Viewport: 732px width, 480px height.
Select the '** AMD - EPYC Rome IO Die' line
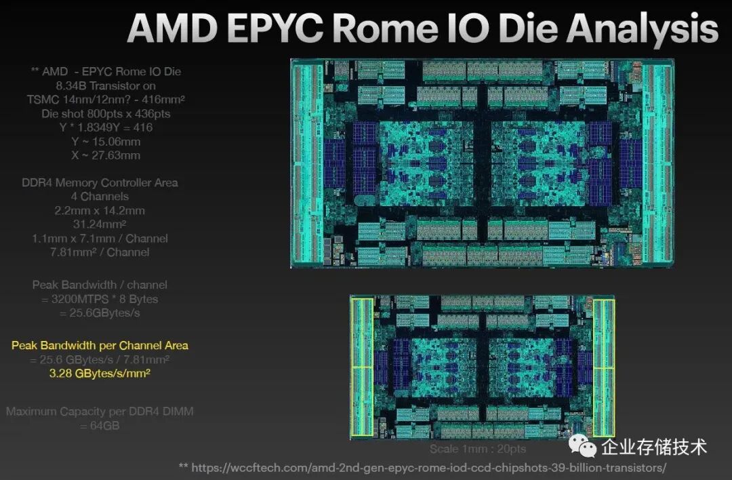coord(106,71)
